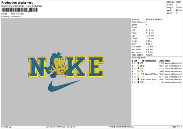Viewport: 183px width, 129px height.
Task: Click the zoom value 1:1
Action: pyautogui.click(x=177, y=13)
